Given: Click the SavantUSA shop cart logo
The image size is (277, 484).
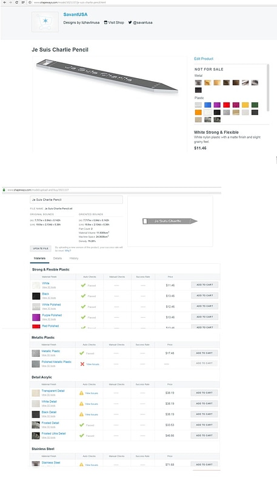Looking at the screenshot, I should click(x=45, y=22).
